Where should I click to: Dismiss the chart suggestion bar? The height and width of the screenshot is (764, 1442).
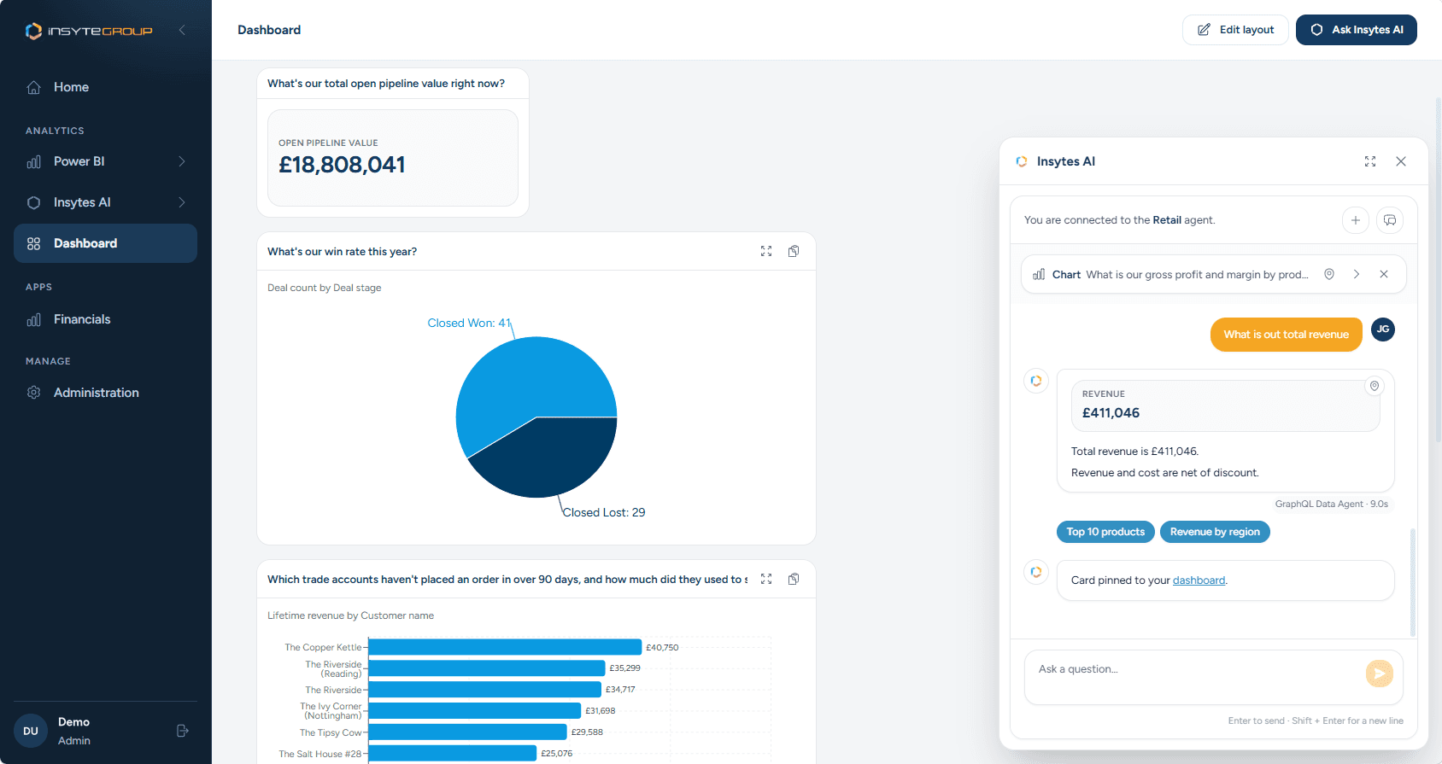click(1384, 274)
